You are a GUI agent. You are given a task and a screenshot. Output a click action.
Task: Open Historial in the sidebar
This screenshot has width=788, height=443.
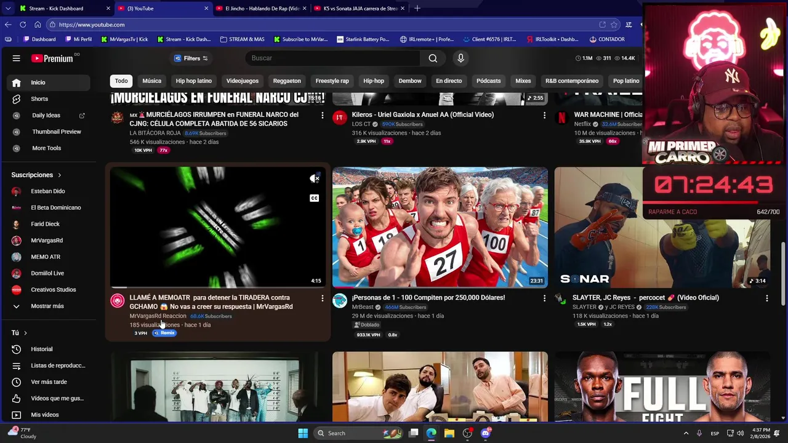pyautogui.click(x=49, y=349)
